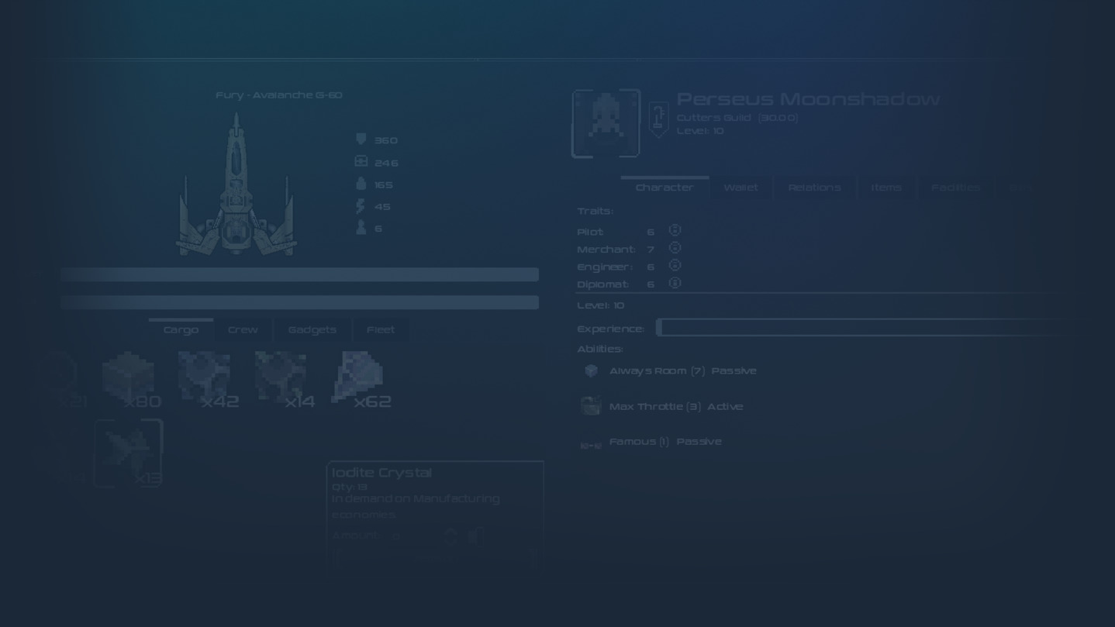
Task: Click the energy bolt stat icon 45
Action: [x=361, y=205]
